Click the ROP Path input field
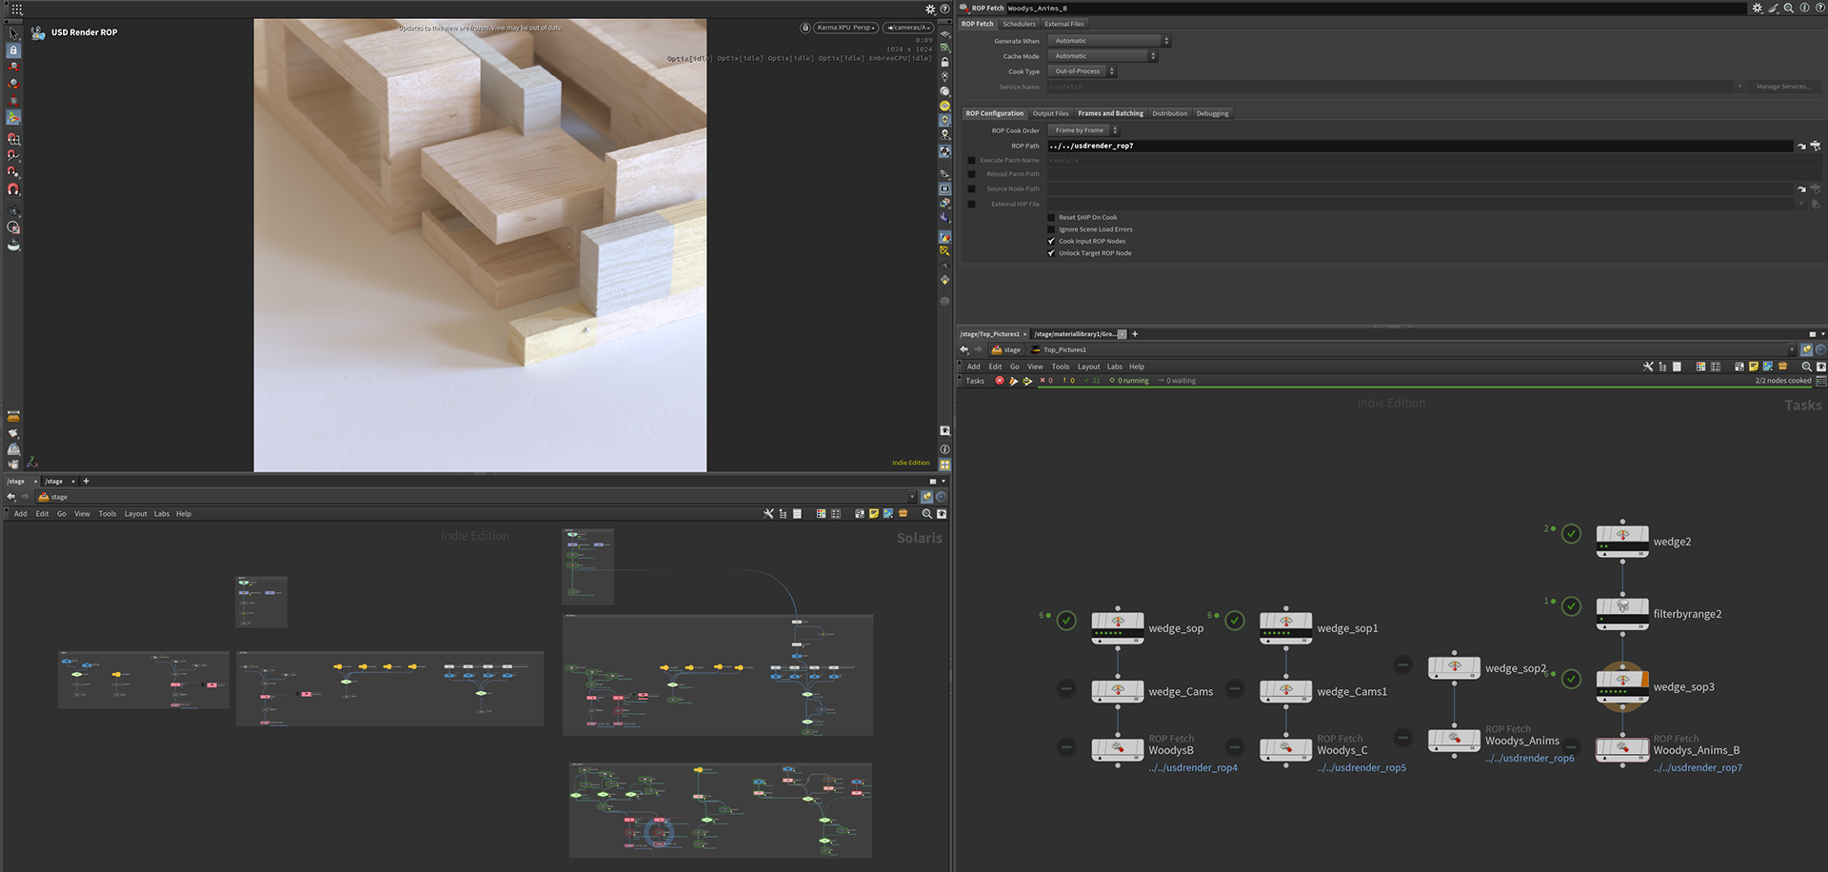Viewport: 1828px width, 872px height. tap(1420, 146)
